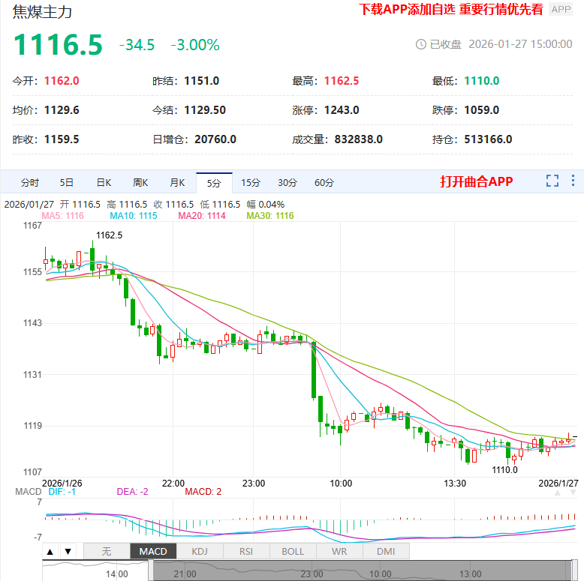Switch to the 30分 tab
The width and height of the screenshot is (584, 581).
287,183
